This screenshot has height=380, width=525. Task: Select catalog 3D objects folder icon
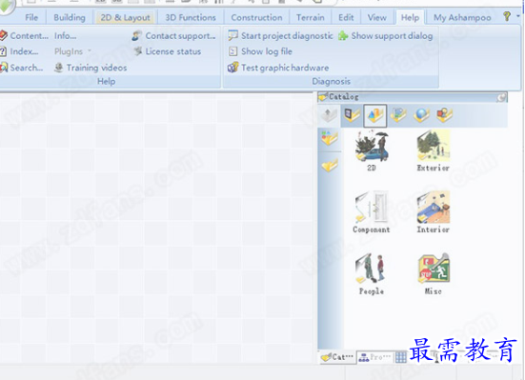(x=375, y=115)
